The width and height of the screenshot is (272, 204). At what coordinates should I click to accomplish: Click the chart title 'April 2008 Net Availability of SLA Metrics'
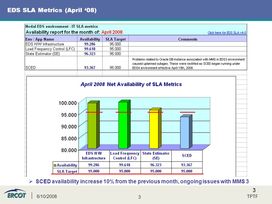tap(131, 84)
